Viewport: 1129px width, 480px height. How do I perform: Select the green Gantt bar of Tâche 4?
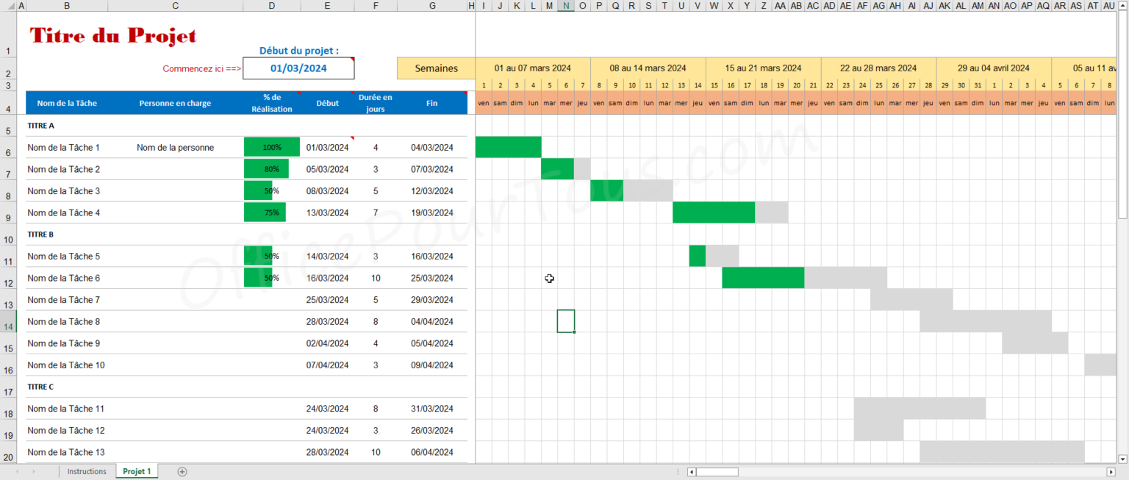[713, 212]
